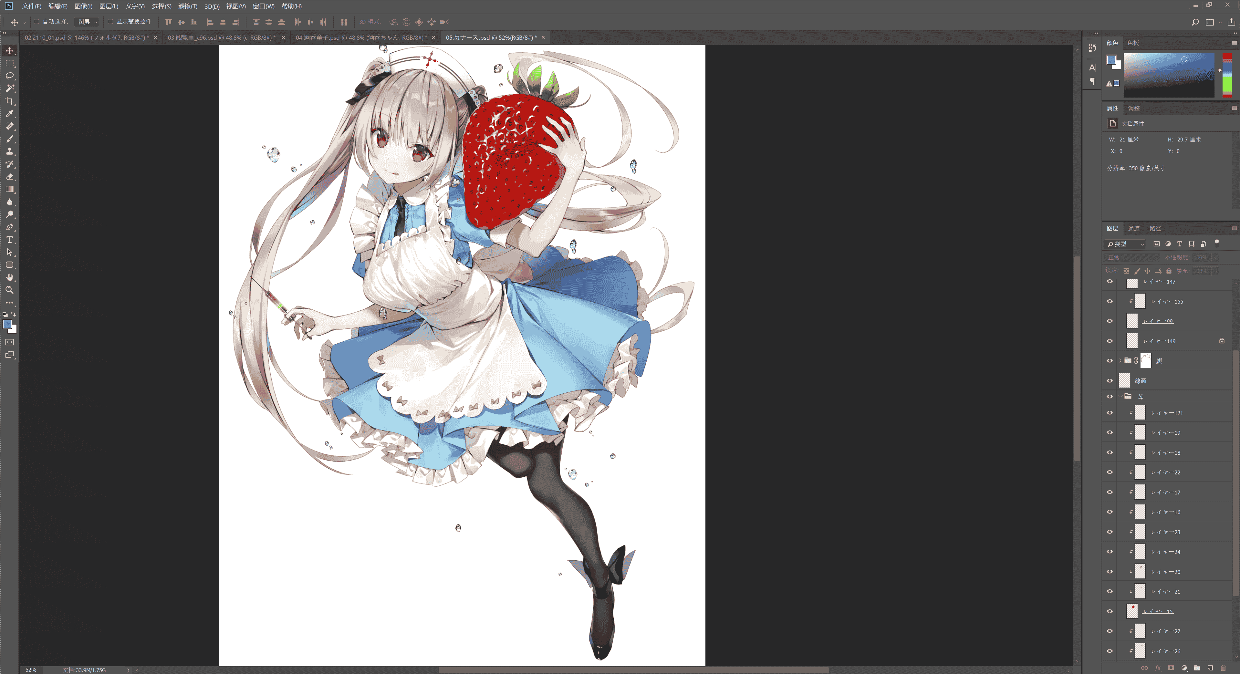This screenshot has width=1240, height=674.
Task: Open the 滤镜(T) menu
Action: pyautogui.click(x=188, y=6)
